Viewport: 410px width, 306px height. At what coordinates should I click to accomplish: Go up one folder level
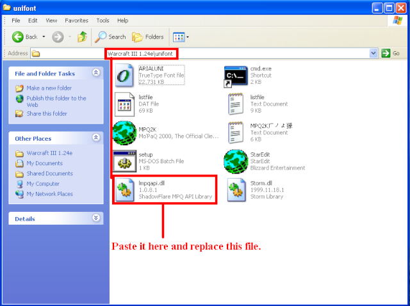82,37
